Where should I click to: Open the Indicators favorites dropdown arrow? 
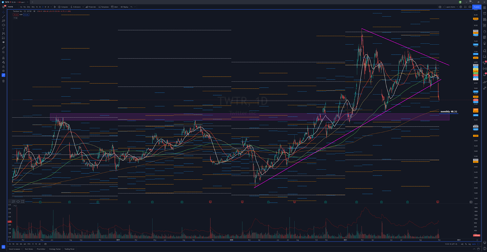(x=83, y=7)
